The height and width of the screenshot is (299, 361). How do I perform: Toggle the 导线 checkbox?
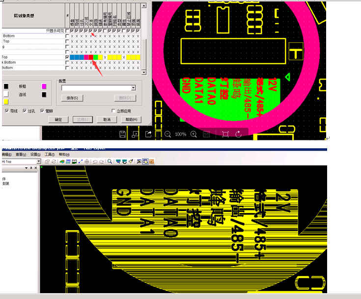[7, 111]
